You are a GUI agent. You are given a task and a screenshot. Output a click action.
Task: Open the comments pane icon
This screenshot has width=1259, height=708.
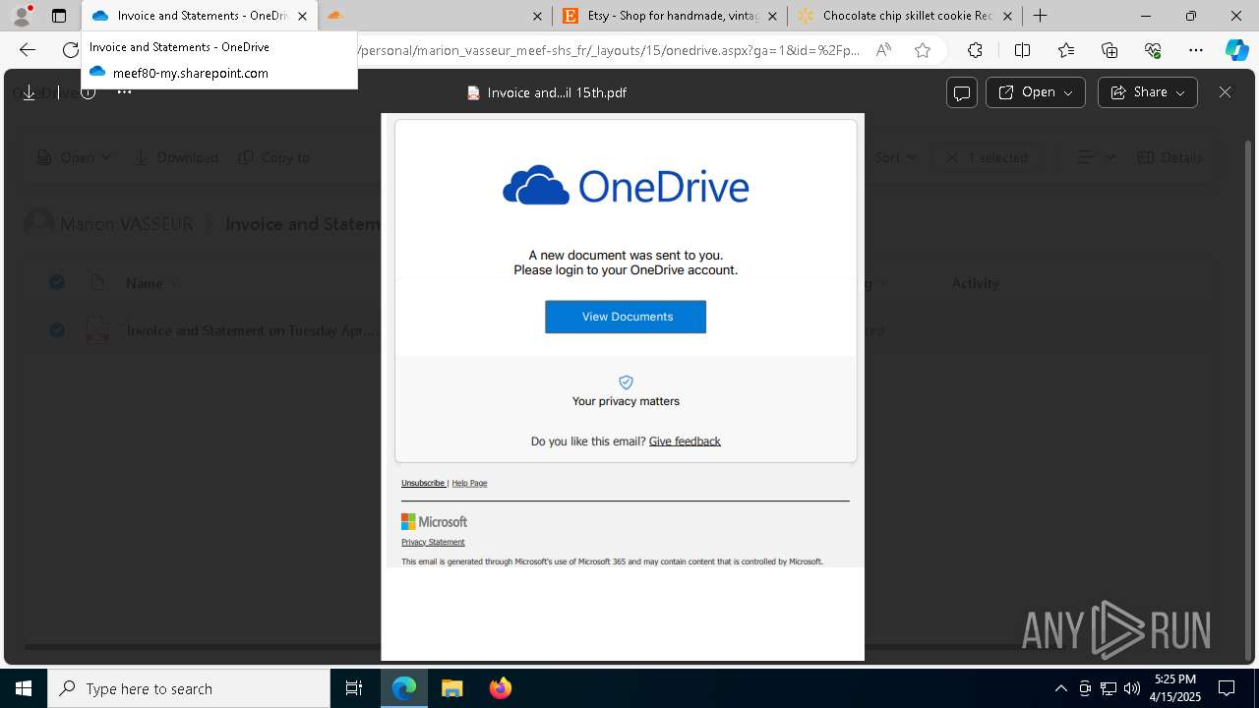click(x=962, y=92)
